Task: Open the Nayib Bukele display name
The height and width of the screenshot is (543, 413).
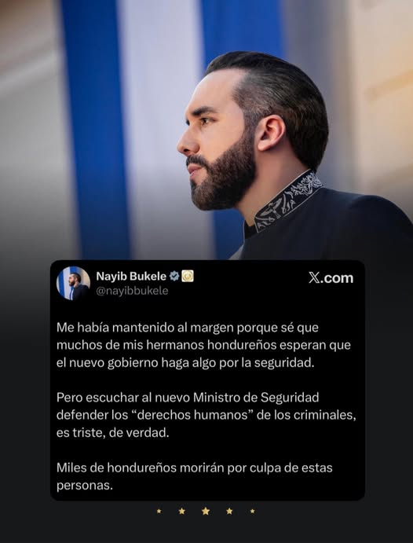Action: (131, 276)
